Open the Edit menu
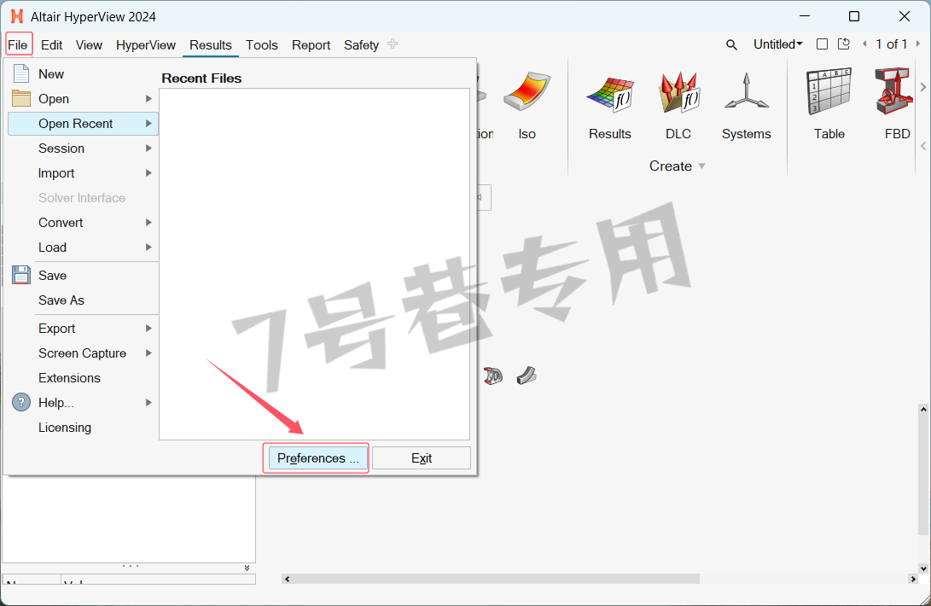Screen dimensions: 931x606 52,44
